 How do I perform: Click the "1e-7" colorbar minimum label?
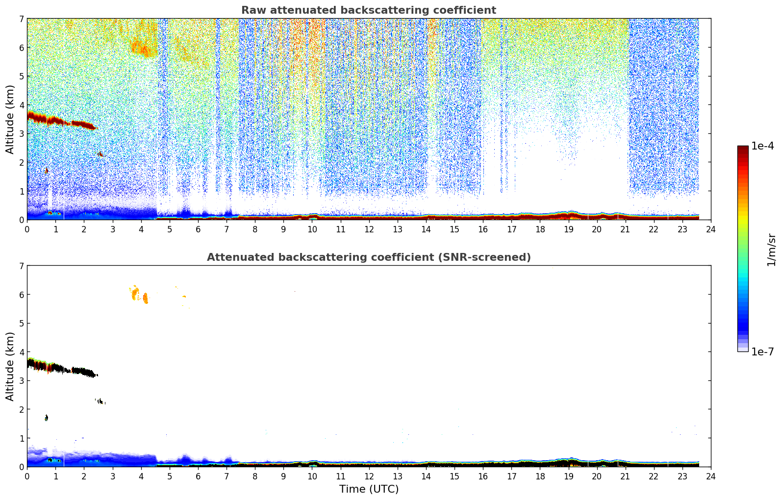[762, 351]
